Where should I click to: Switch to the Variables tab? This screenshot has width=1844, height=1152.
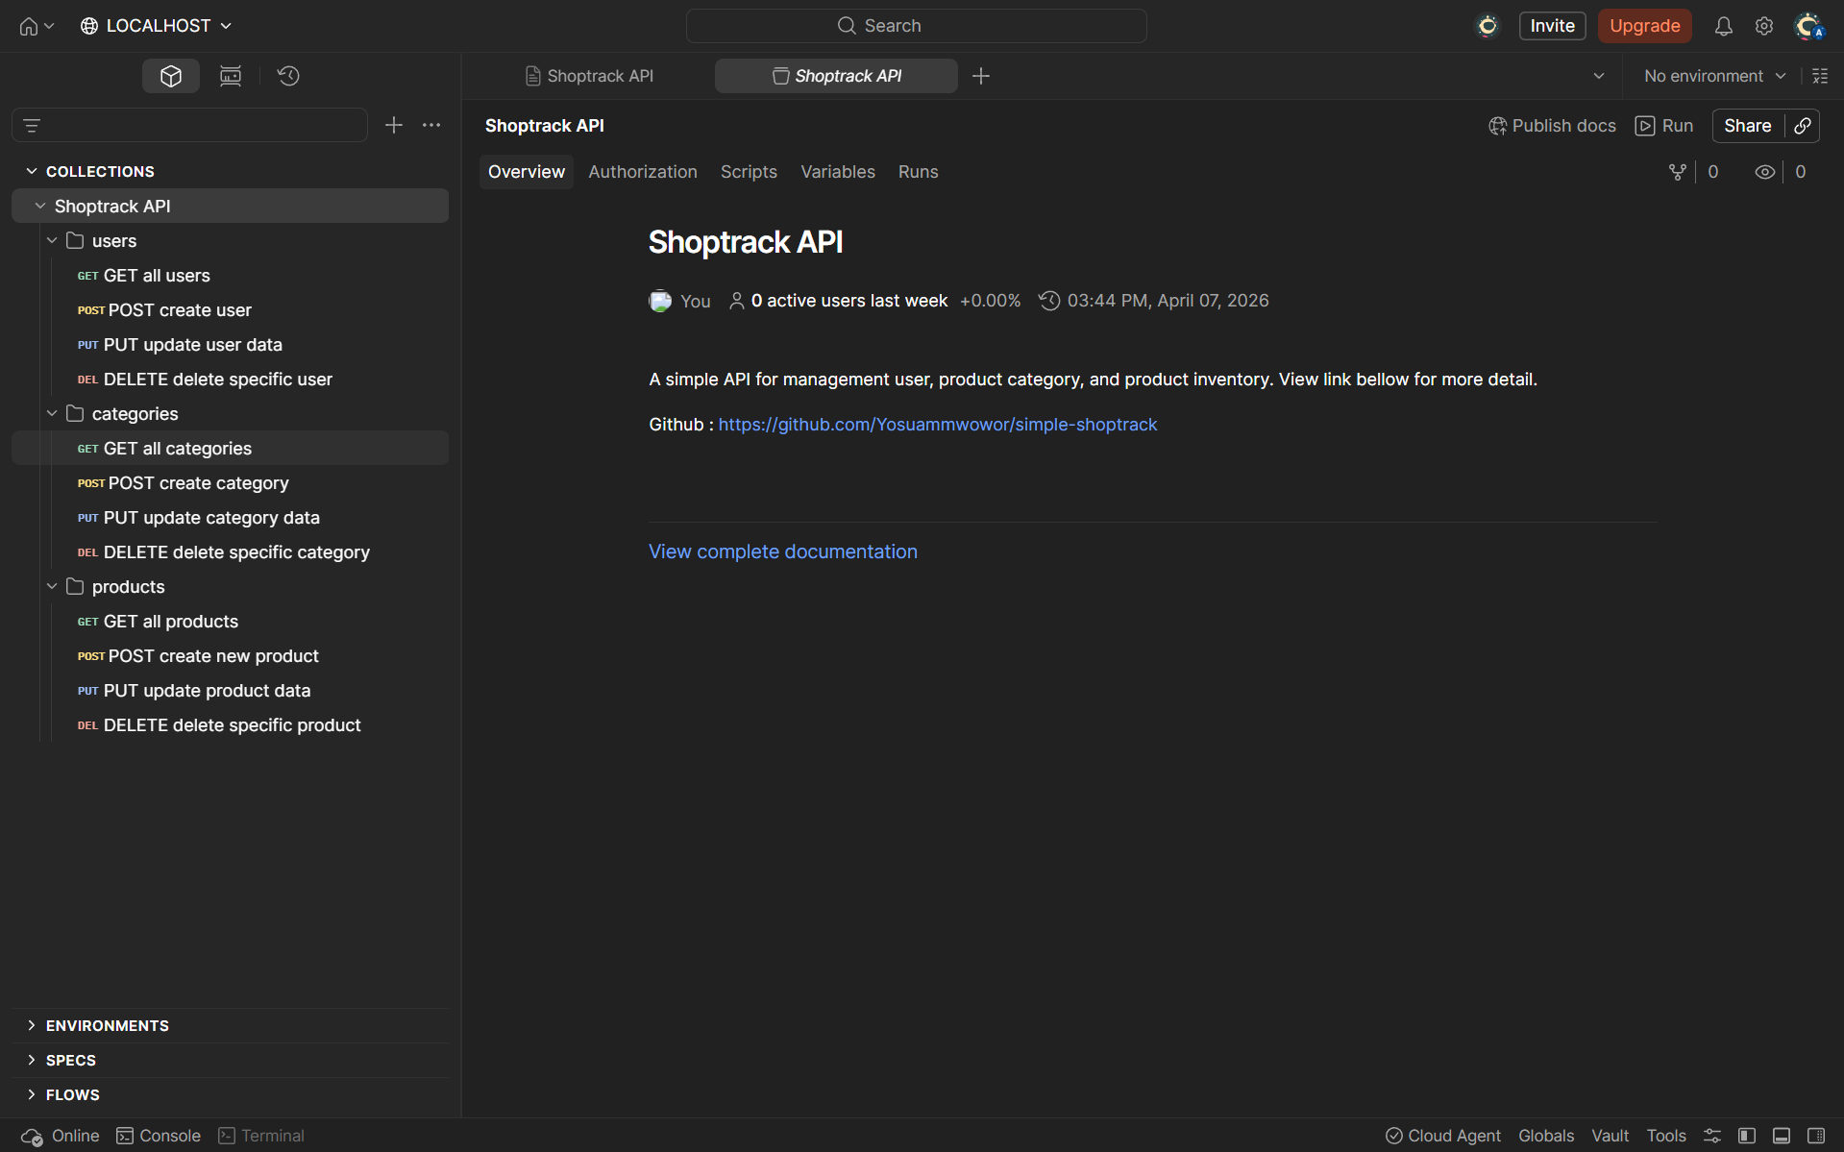(837, 172)
